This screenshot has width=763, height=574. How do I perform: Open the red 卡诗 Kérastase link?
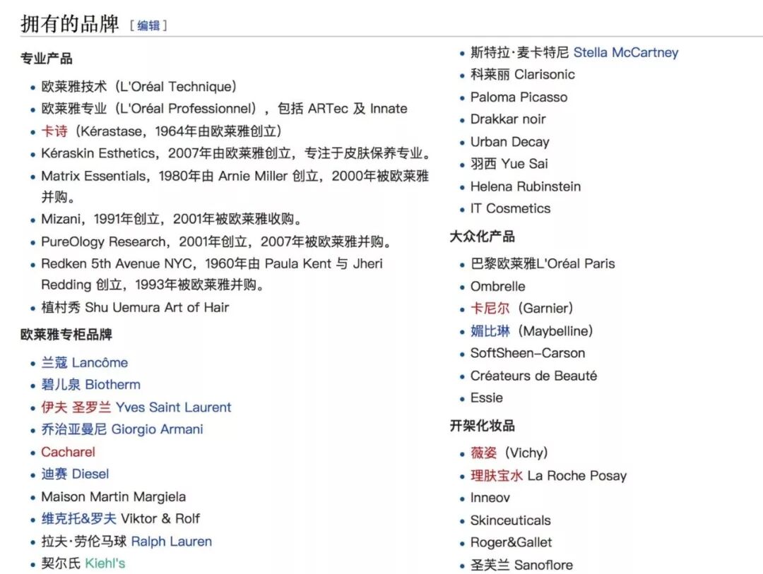click(54, 131)
